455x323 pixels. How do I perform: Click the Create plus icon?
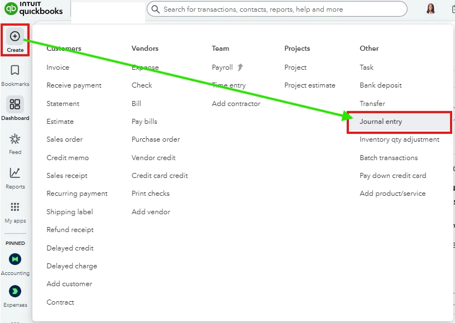pos(15,36)
